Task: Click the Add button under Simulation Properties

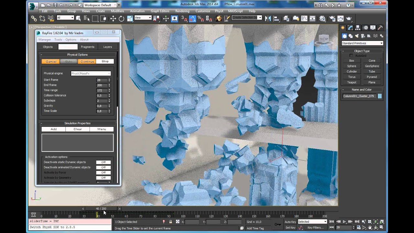Action: tap(54, 129)
